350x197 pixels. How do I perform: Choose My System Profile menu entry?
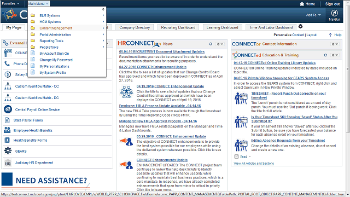pos(52,73)
